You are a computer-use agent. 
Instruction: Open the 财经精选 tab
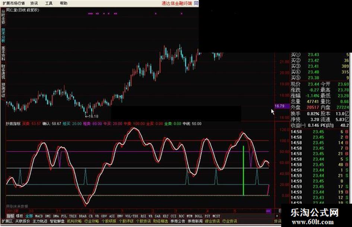[x=161, y=221]
